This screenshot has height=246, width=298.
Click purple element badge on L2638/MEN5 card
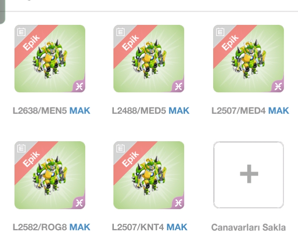click(x=79, y=87)
